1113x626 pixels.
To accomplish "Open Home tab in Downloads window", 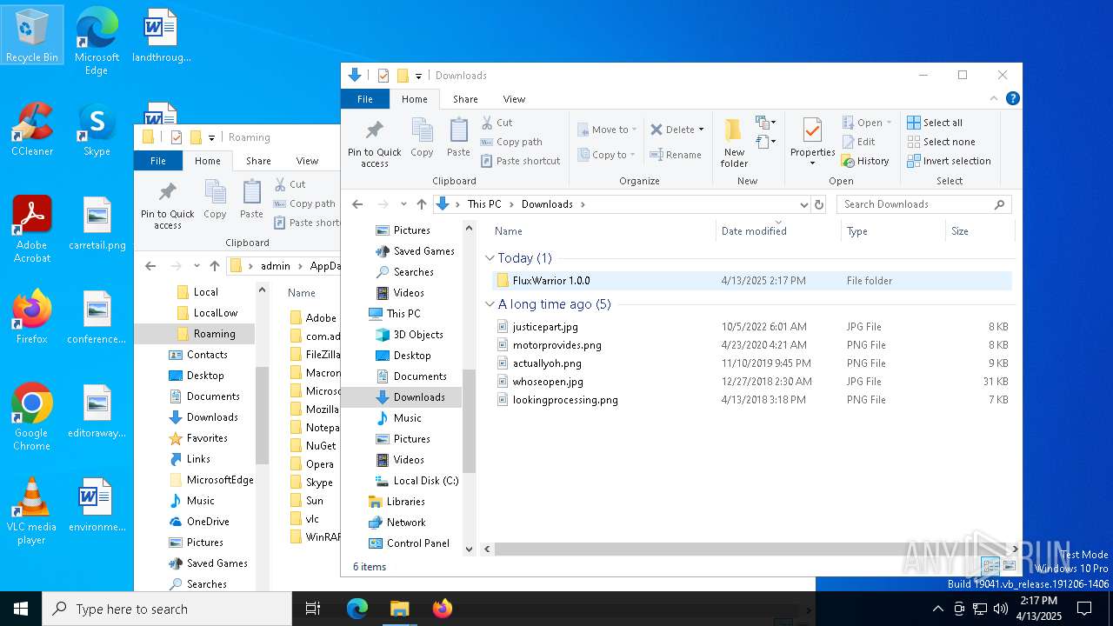I will coord(415,99).
